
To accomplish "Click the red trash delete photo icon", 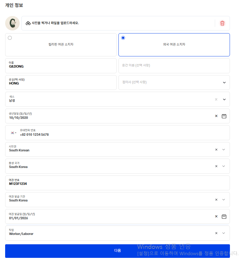I will pos(222,23).
